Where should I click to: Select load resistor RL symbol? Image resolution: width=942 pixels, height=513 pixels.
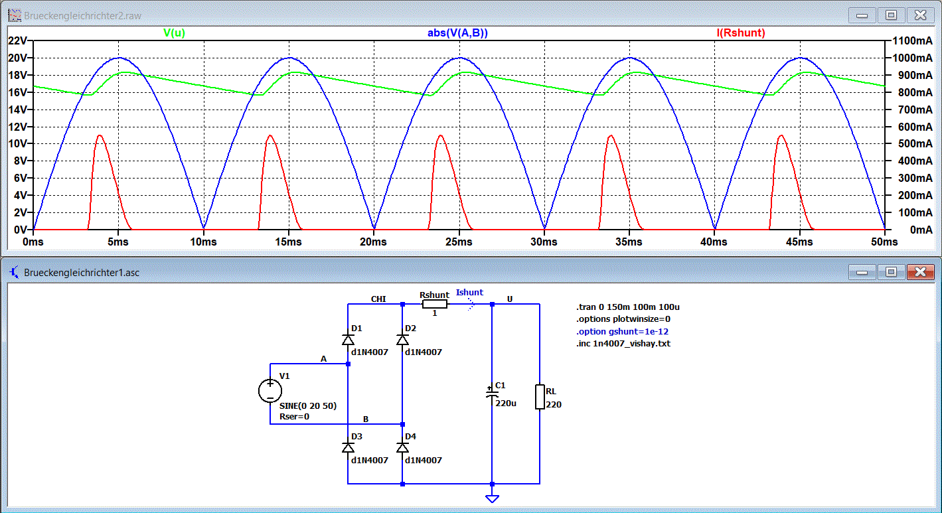[540, 396]
